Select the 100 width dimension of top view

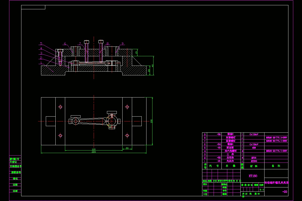point(151,121)
